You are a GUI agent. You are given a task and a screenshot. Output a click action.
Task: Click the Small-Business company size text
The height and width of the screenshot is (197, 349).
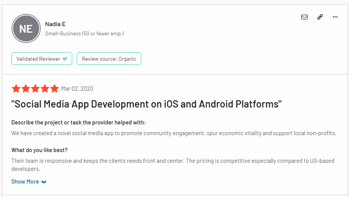pyautogui.click(x=84, y=33)
